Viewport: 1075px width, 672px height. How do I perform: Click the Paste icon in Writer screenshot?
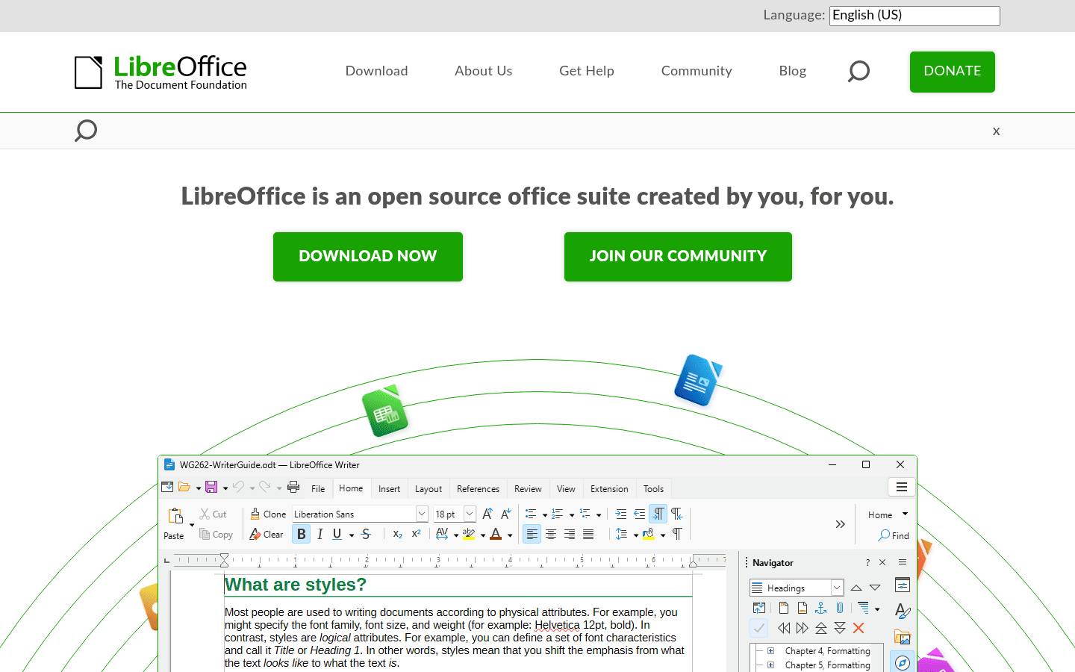[x=175, y=517]
